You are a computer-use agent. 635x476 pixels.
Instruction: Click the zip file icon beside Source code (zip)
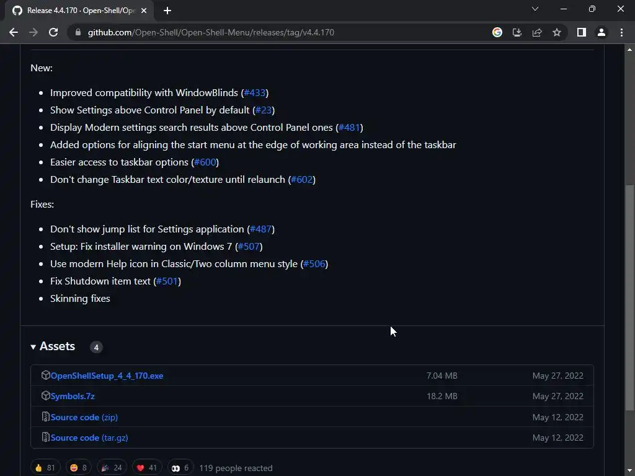tap(45, 416)
